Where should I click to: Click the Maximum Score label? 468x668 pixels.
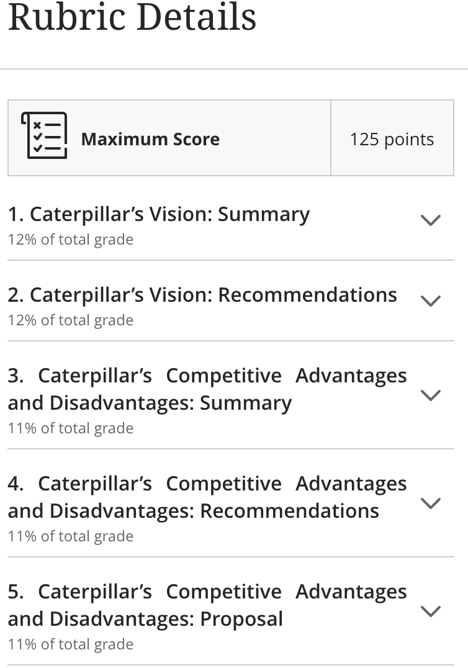150,139
